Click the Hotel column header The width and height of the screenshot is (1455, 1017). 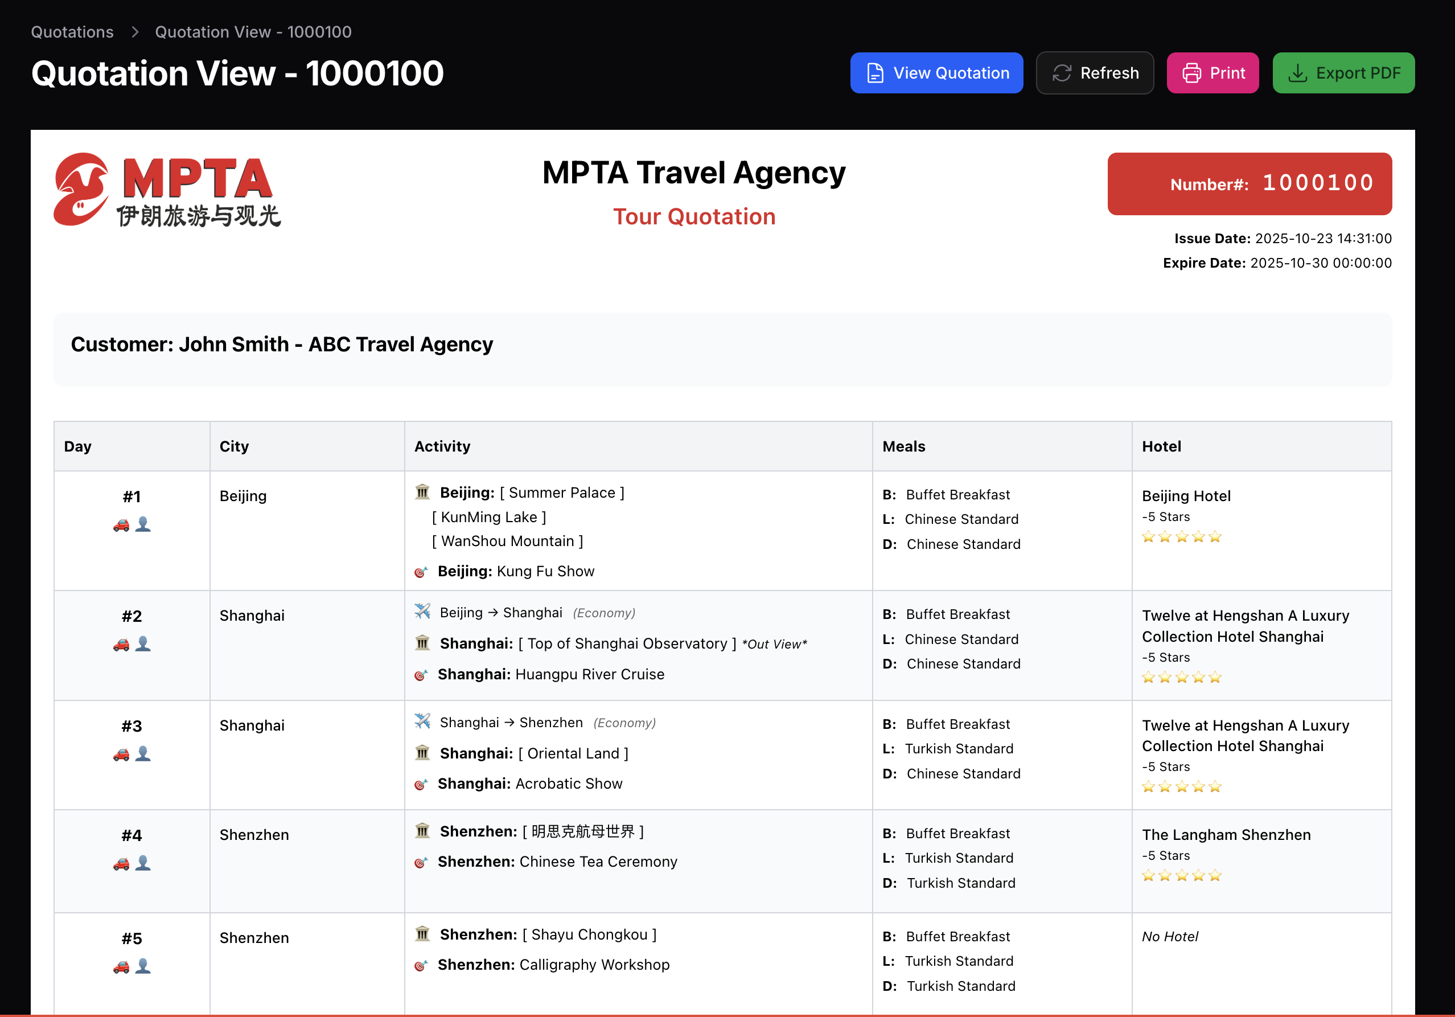(1161, 446)
